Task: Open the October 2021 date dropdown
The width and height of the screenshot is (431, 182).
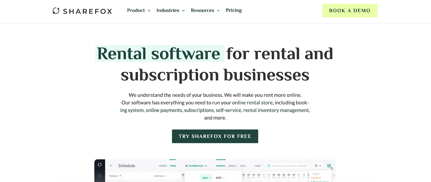Action: (196, 166)
